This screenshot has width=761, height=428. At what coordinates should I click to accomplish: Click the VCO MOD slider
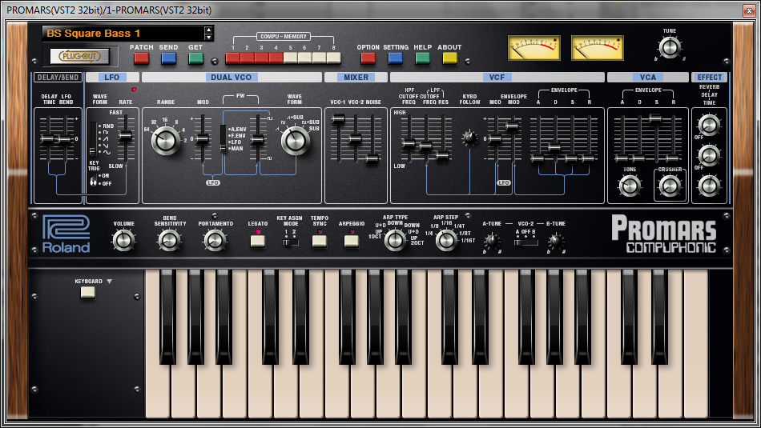click(x=203, y=139)
